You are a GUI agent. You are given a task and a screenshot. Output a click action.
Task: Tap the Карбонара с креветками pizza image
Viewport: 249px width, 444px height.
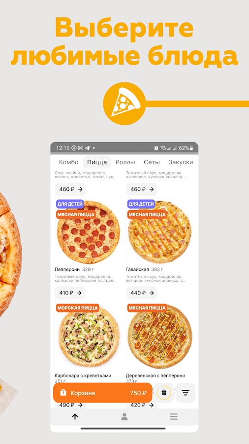coord(89,336)
